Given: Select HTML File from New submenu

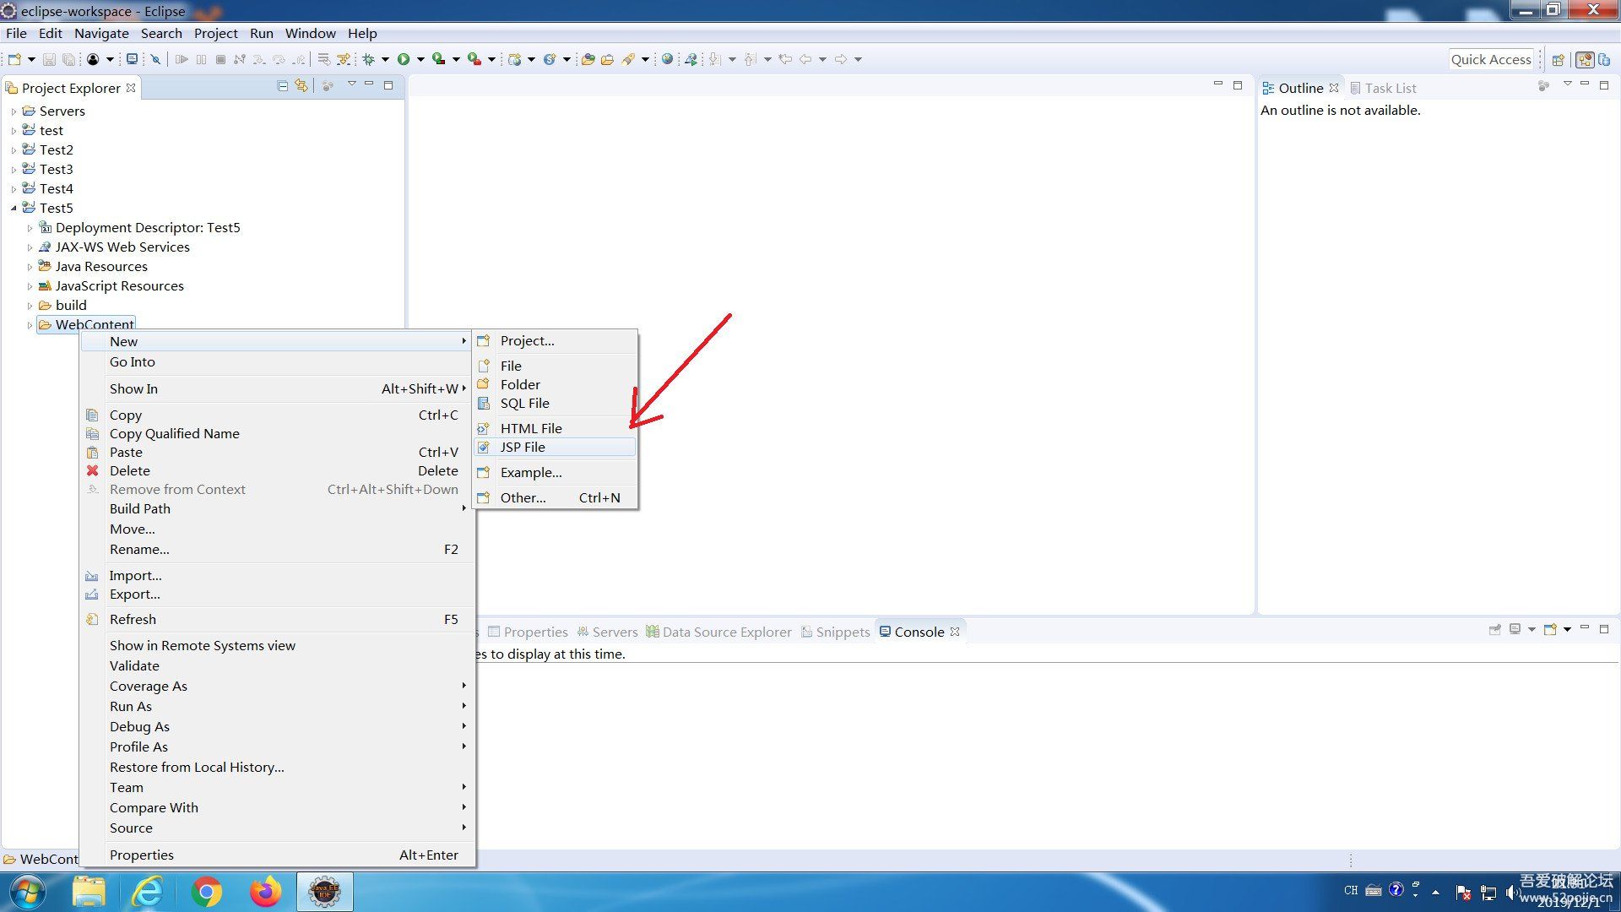Looking at the screenshot, I should pyautogui.click(x=555, y=428).
